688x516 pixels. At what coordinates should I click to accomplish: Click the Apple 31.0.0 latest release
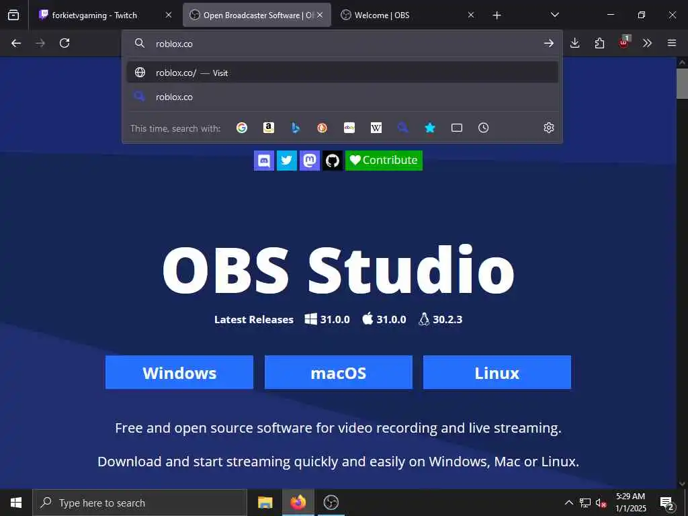(x=384, y=319)
